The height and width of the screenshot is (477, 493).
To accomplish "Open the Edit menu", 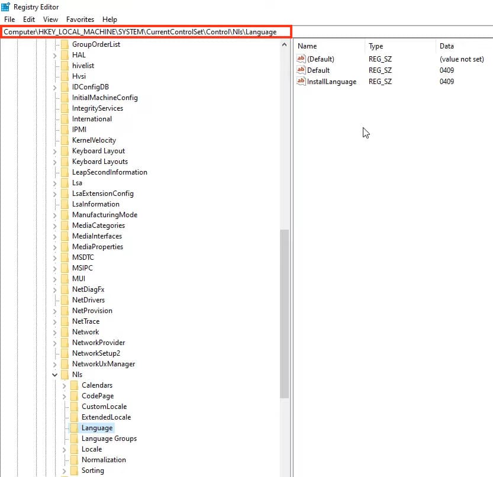I will point(29,20).
